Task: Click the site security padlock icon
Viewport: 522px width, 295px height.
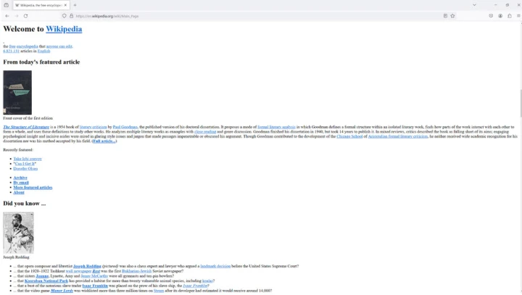Action: click(x=71, y=16)
